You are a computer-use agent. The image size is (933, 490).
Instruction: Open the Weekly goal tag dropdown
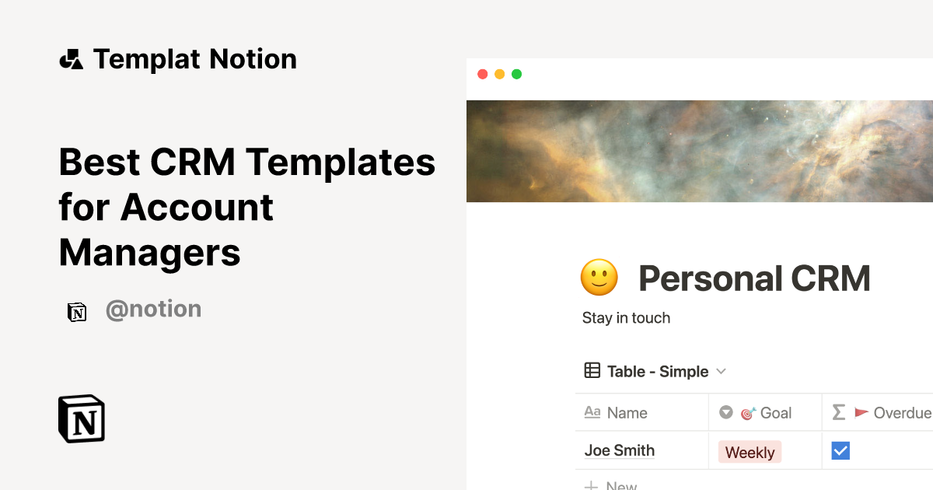click(x=750, y=452)
